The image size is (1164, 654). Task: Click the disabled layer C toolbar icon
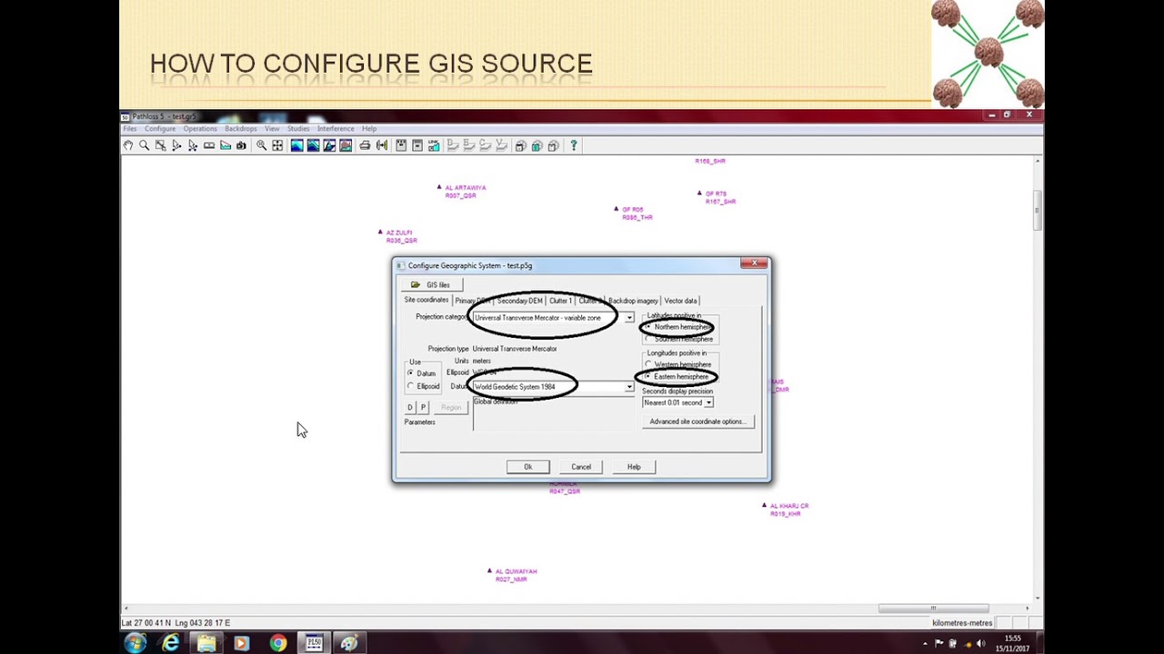tap(485, 145)
